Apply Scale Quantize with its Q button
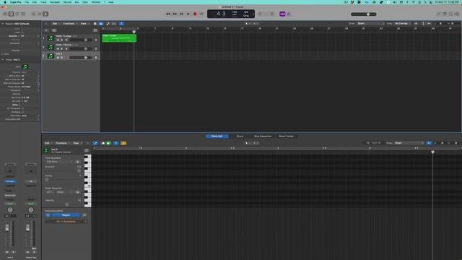The width and height of the screenshot is (462, 260). tap(78, 192)
